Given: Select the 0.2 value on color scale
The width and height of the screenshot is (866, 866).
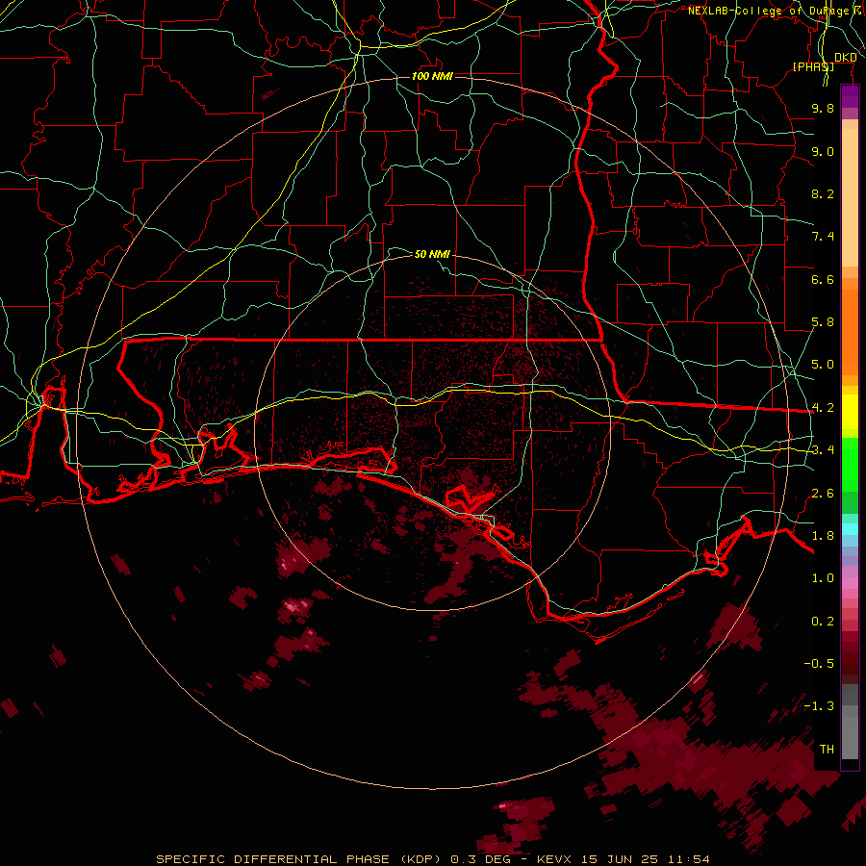Looking at the screenshot, I should pos(823,622).
